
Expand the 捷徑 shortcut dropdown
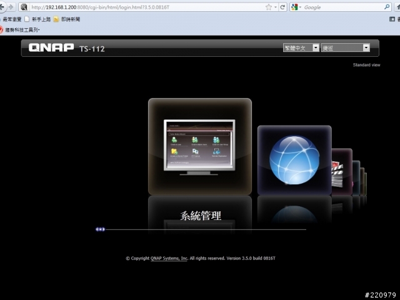(x=346, y=47)
